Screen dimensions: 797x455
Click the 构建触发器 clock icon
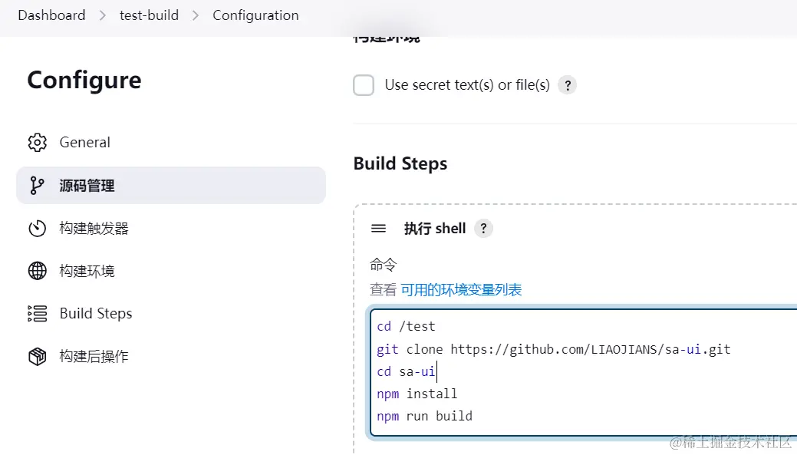(x=37, y=228)
